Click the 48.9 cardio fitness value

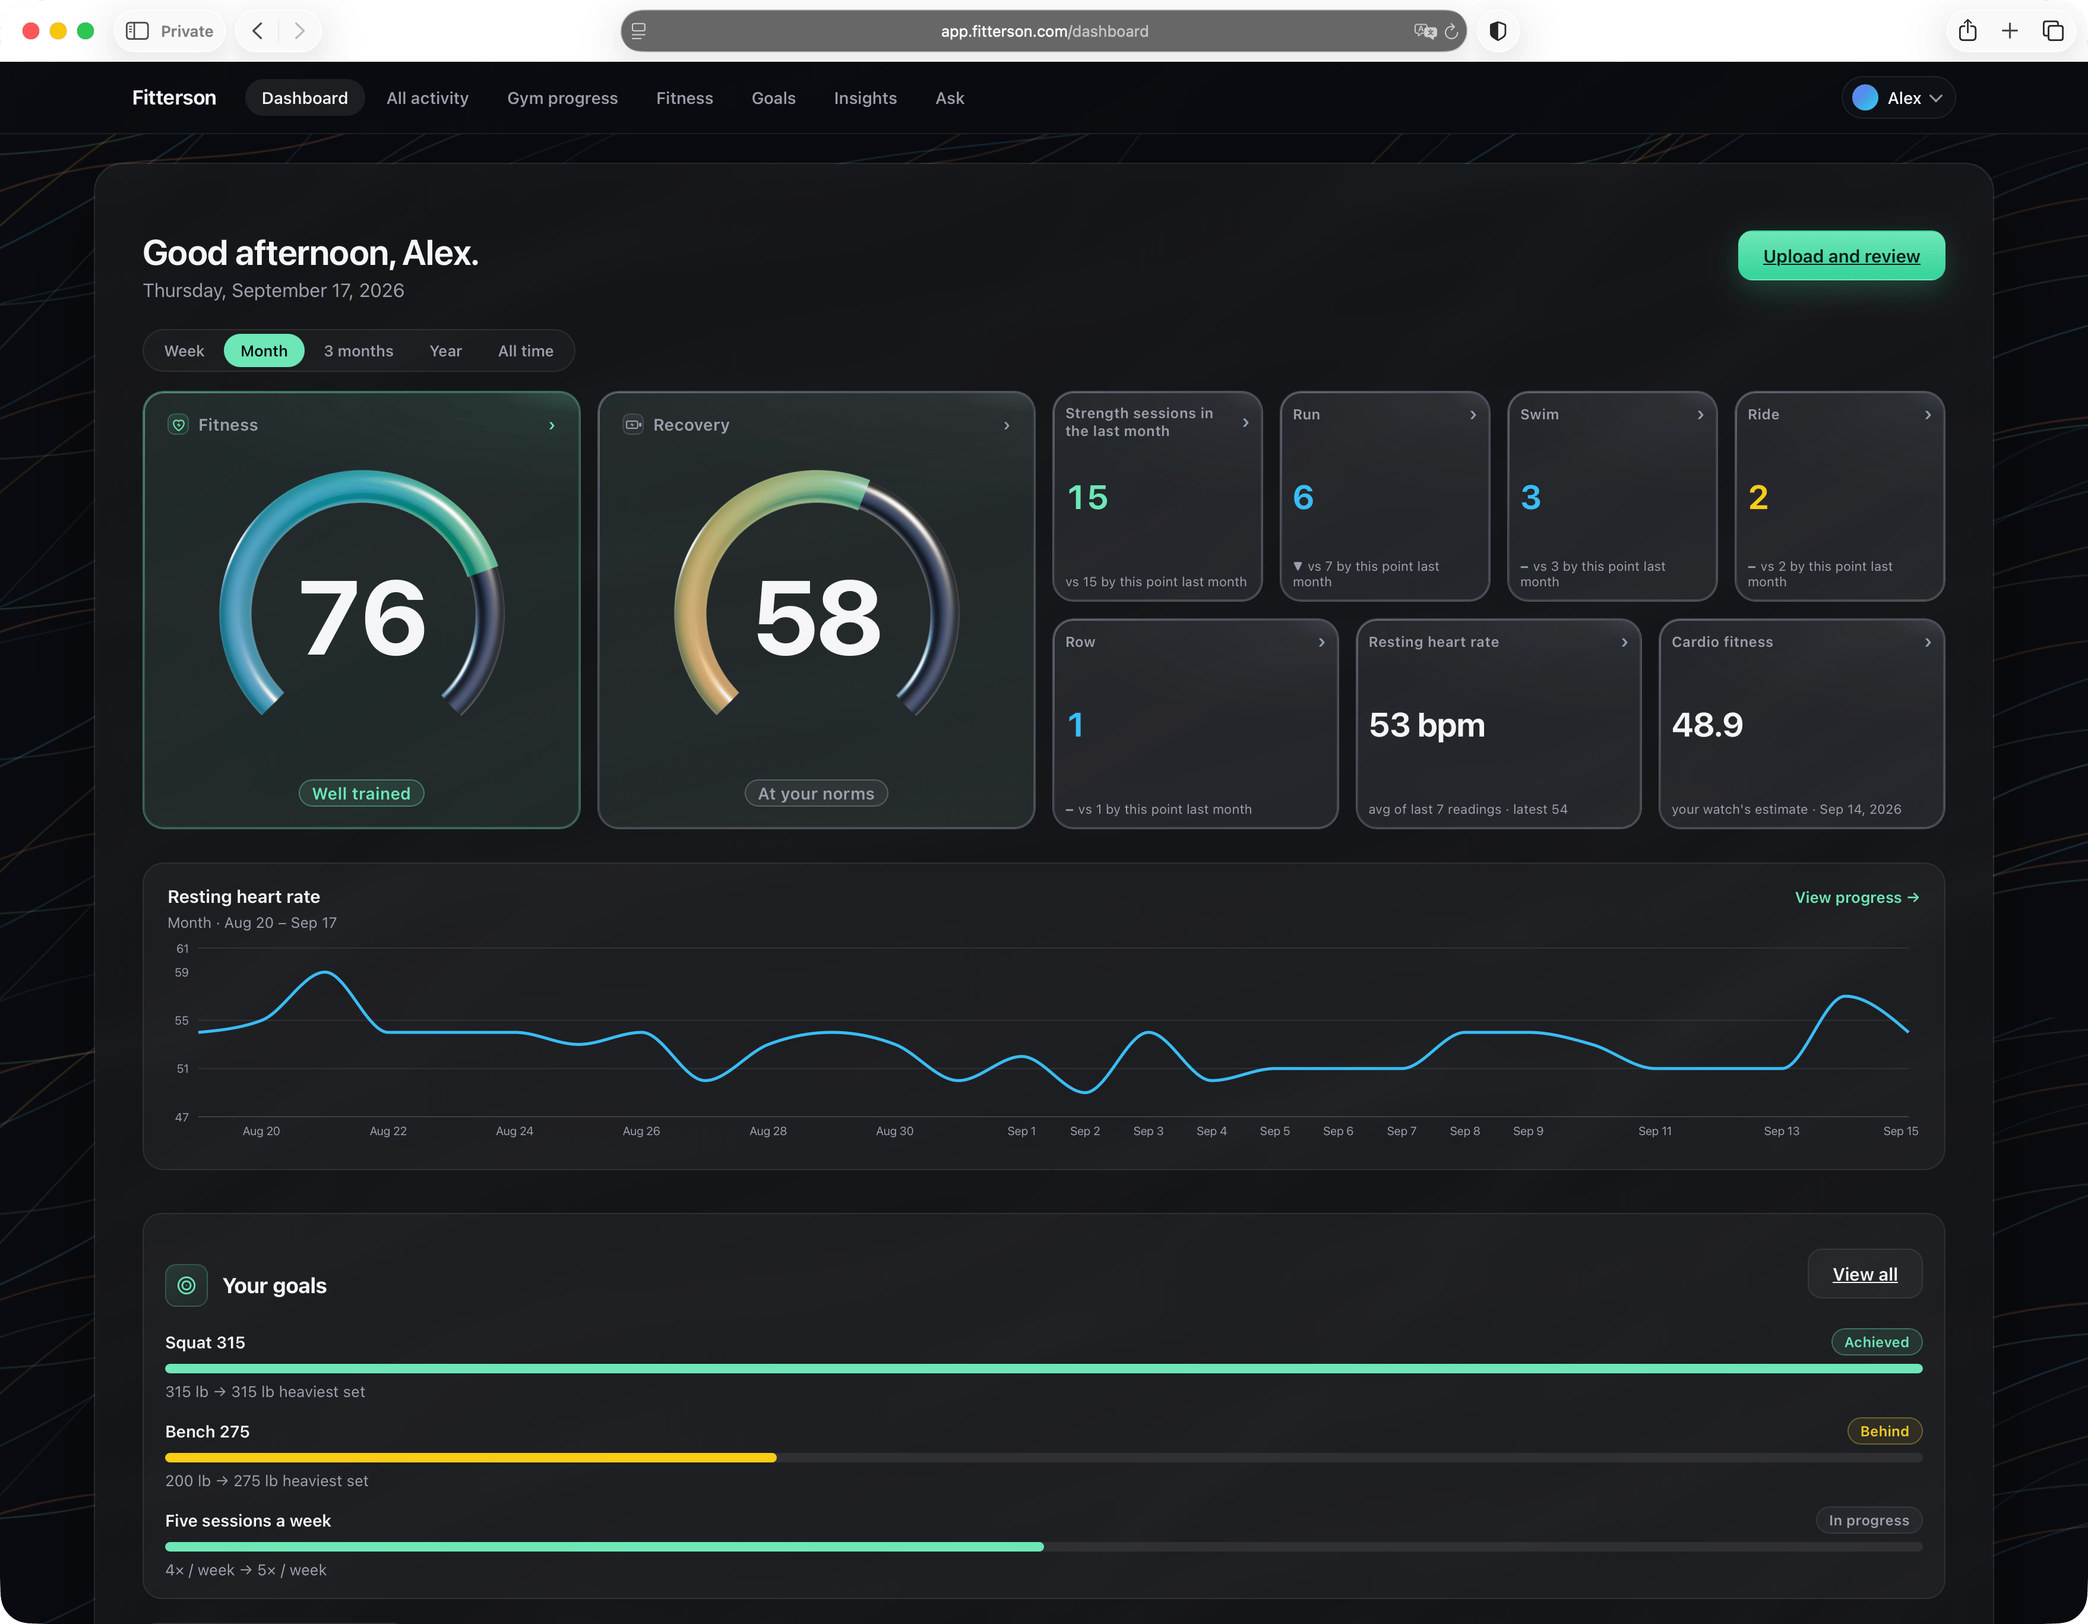pyautogui.click(x=1707, y=725)
